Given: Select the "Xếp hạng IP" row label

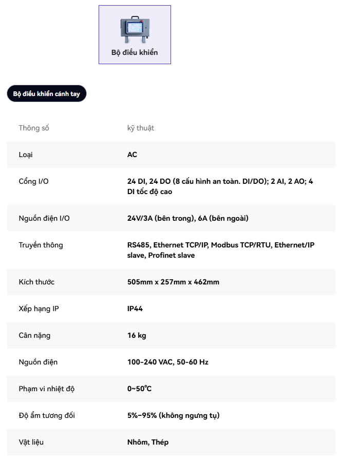Looking at the screenshot, I should pyautogui.click(x=38, y=309).
